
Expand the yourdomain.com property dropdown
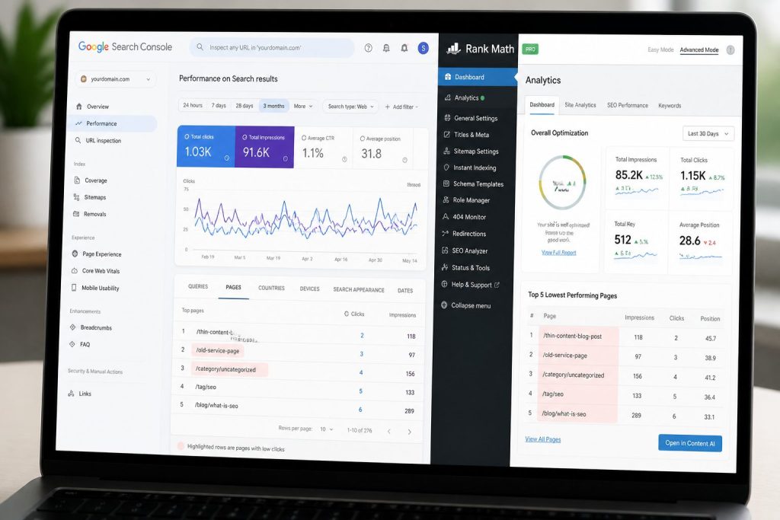[x=116, y=79]
